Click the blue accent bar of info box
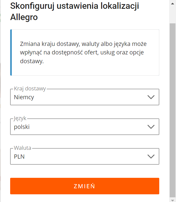The height and width of the screenshot is (202, 176). (11, 52)
